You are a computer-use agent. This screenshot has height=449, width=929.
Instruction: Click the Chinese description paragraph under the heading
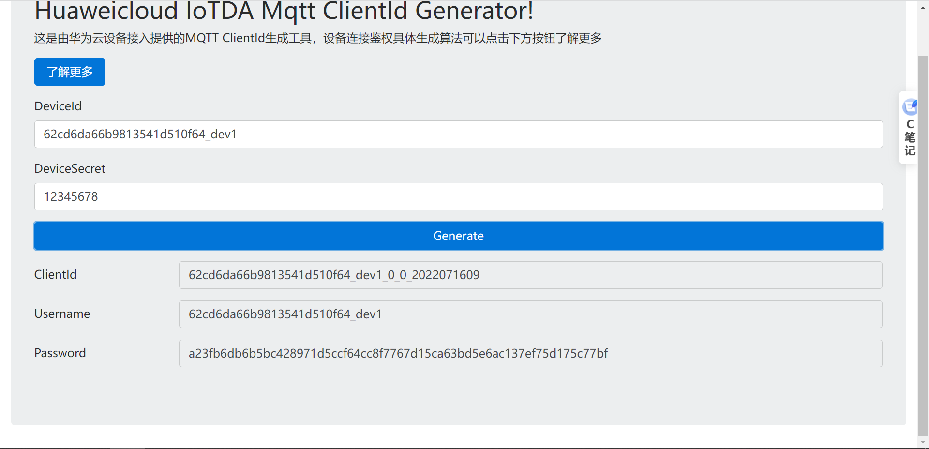(x=318, y=38)
